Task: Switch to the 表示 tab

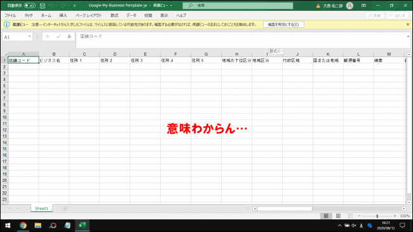Action: tap(164, 15)
